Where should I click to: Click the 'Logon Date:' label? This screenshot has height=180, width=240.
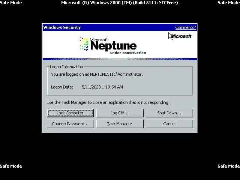pyautogui.click(x=62, y=87)
